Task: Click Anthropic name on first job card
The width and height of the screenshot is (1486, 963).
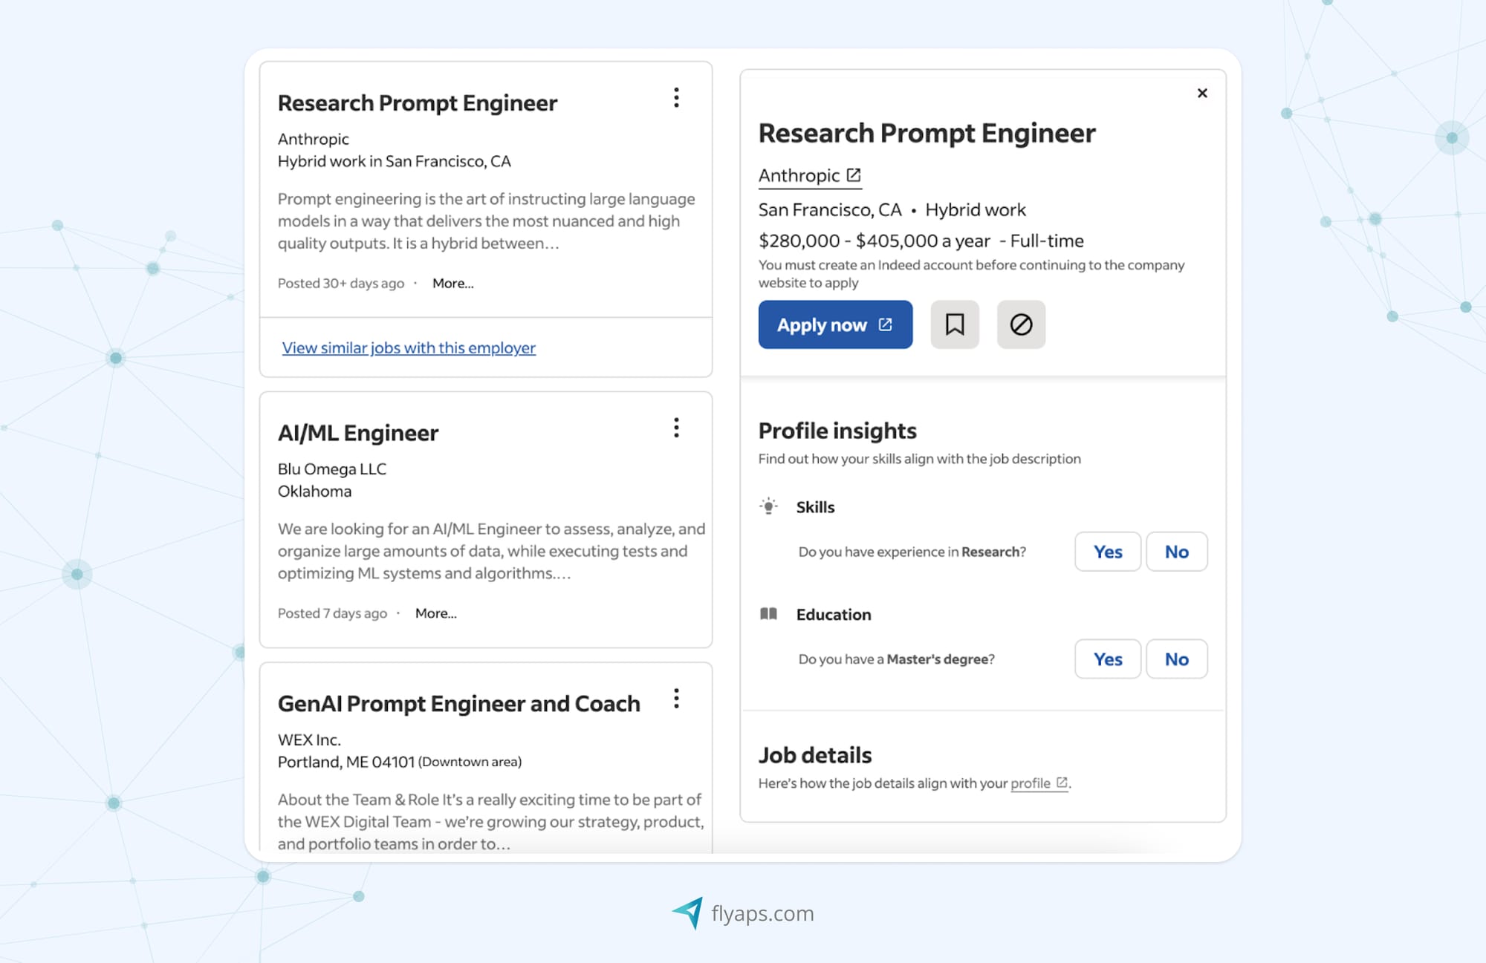Action: (x=314, y=139)
